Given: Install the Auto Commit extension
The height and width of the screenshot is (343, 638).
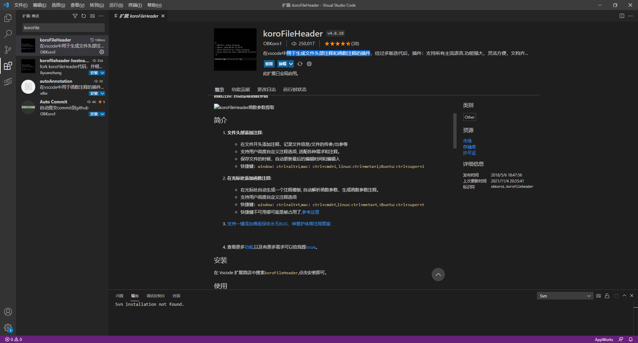Looking at the screenshot, I should (94, 114).
